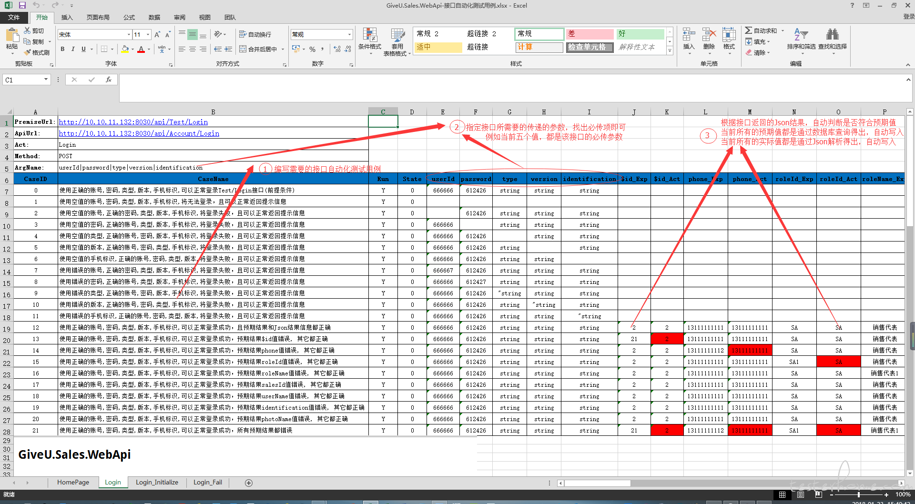Expand the Merge and Center (合并后居中) dropdown arrow

(283, 49)
